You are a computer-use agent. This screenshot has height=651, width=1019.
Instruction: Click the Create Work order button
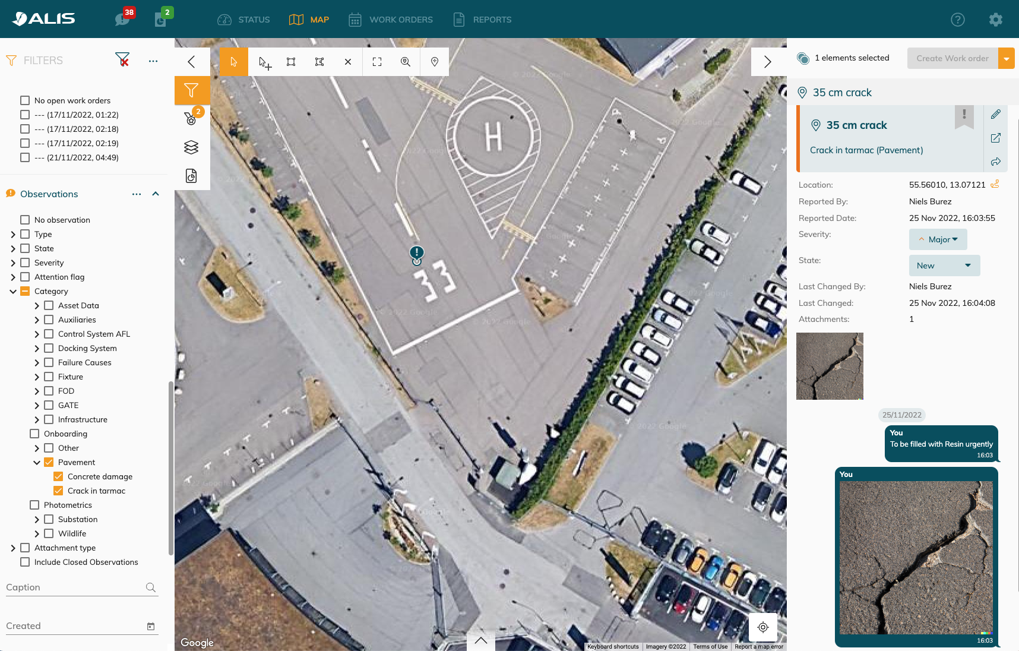pyautogui.click(x=952, y=58)
